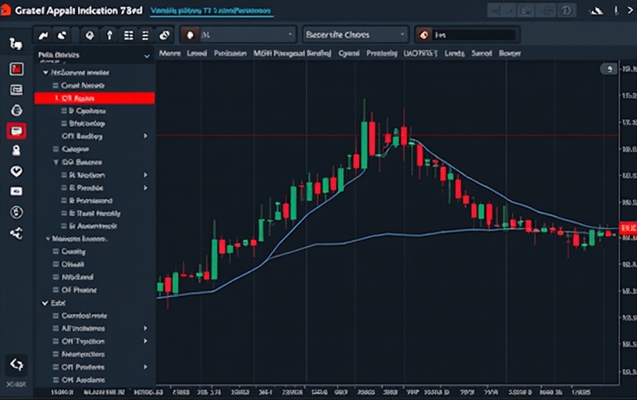Image resolution: width=637 pixels, height=400 pixels.
Task: Switch to the 'Cyand' tab above chart
Action: (x=348, y=54)
